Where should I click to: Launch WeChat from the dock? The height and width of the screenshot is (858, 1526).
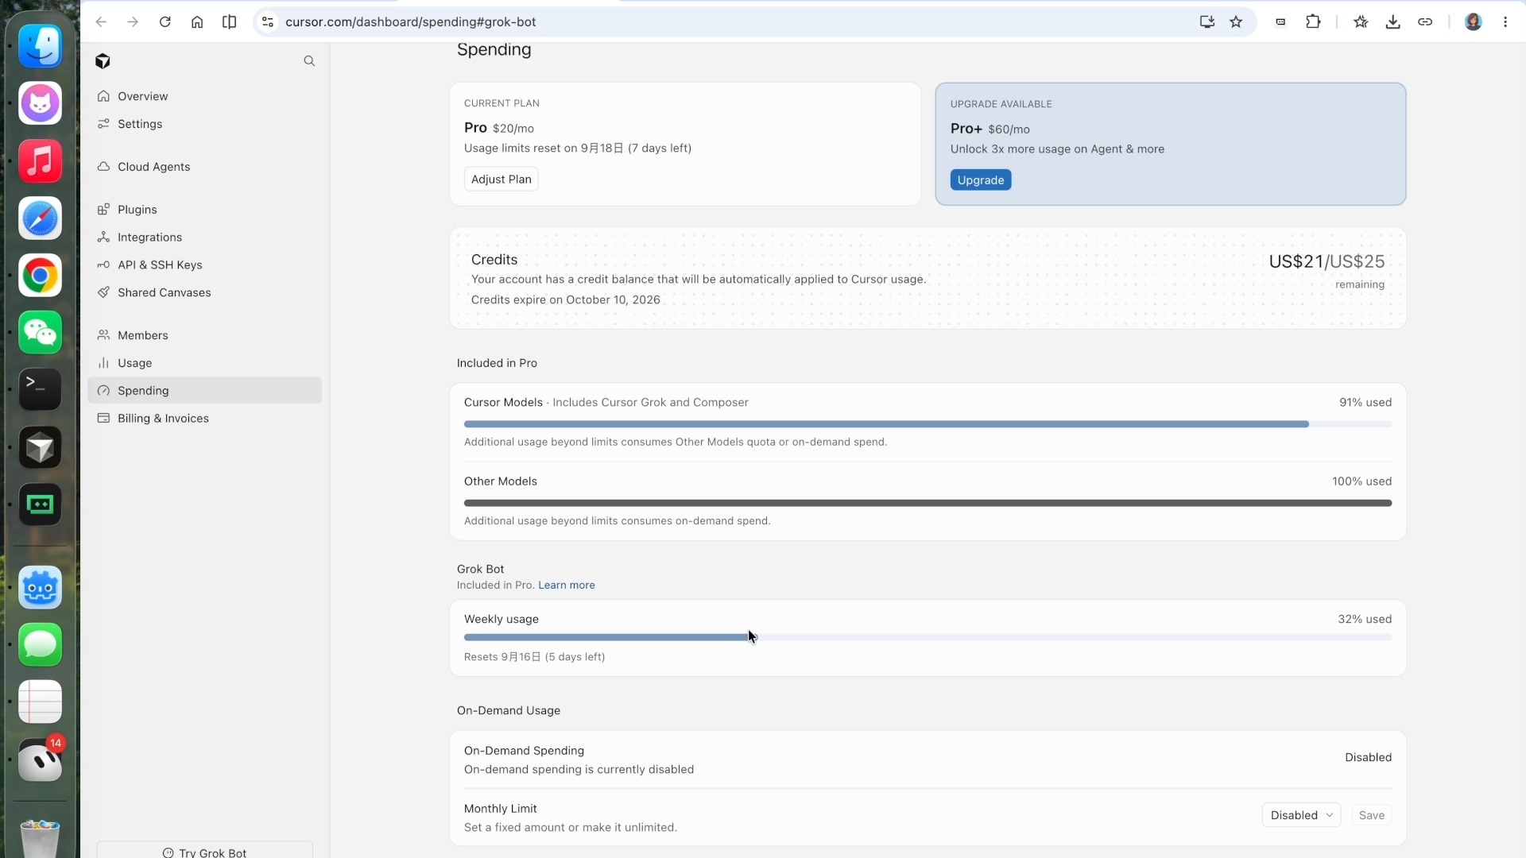tap(40, 332)
